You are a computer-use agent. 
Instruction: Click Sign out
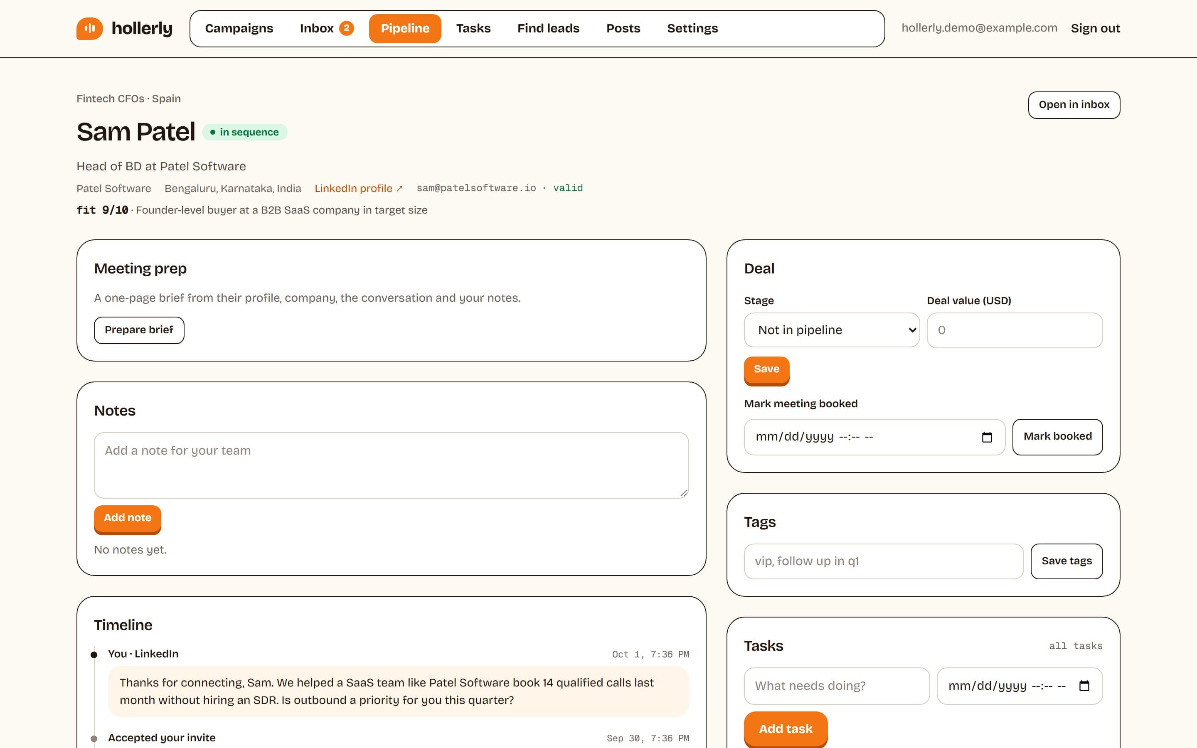click(x=1095, y=28)
